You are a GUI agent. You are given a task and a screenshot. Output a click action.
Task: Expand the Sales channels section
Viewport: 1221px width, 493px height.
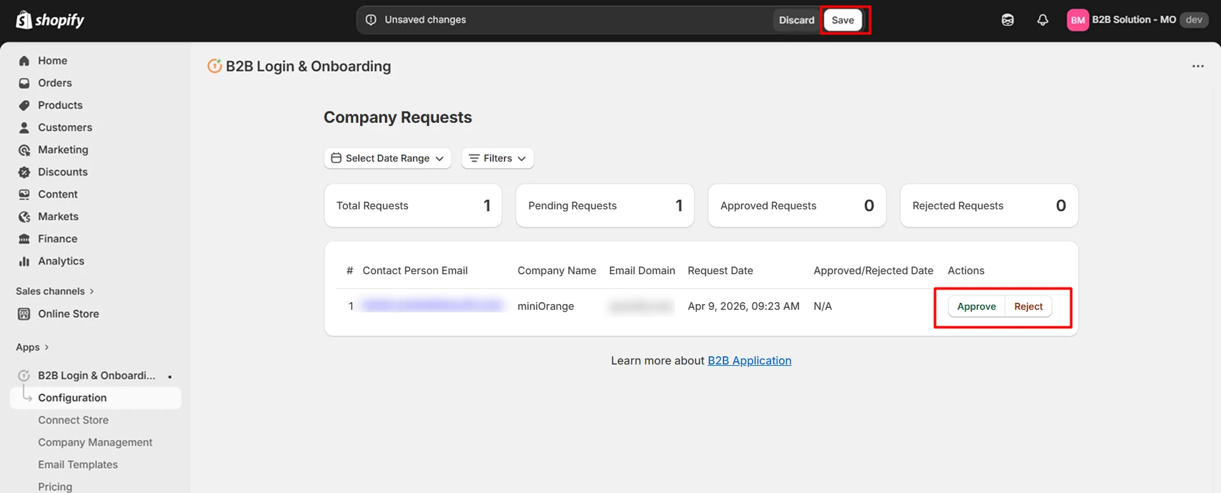[x=55, y=291]
